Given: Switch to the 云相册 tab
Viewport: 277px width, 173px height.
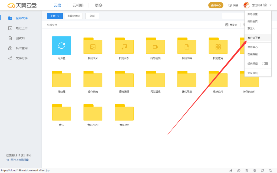Looking at the screenshot, I should point(78,5).
